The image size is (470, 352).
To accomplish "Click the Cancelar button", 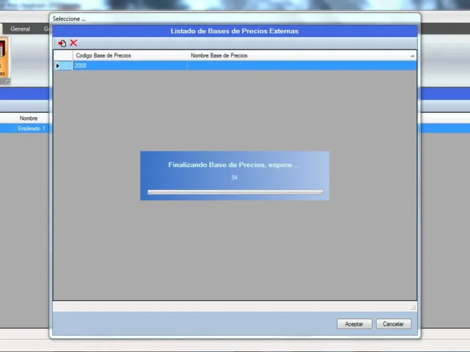I will [x=394, y=324].
